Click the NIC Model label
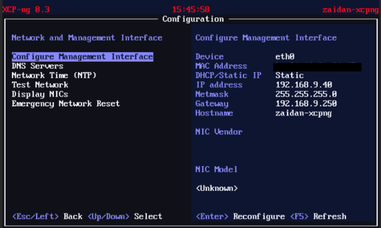Screen dimensions: 381x228 click(216, 169)
